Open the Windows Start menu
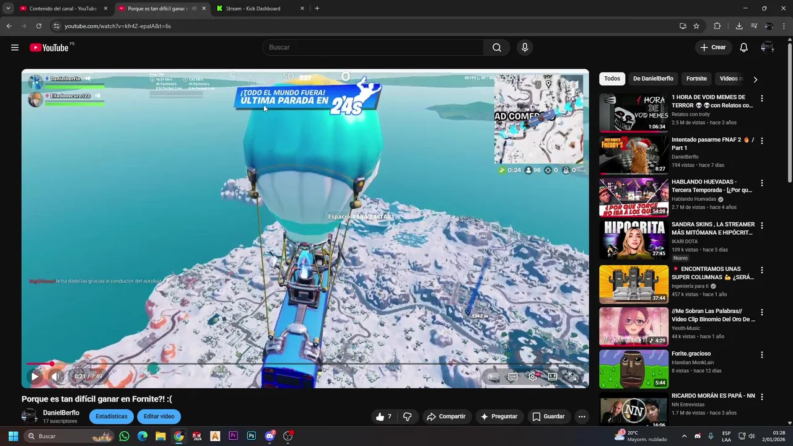Image resolution: width=793 pixels, height=446 pixels. click(x=13, y=436)
